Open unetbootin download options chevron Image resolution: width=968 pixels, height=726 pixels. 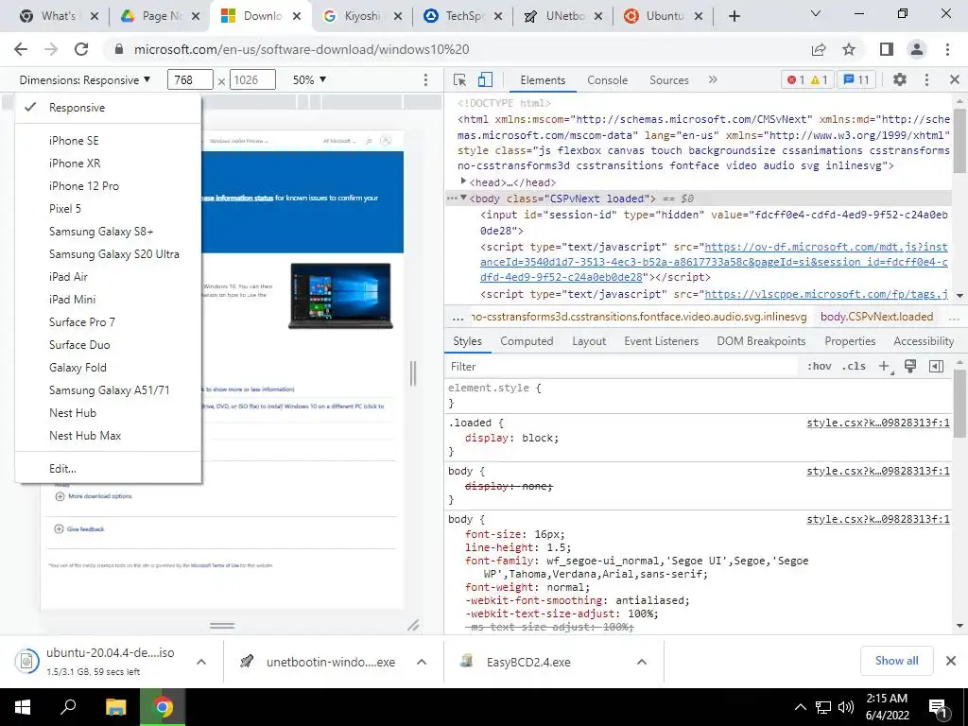(422, 662)
